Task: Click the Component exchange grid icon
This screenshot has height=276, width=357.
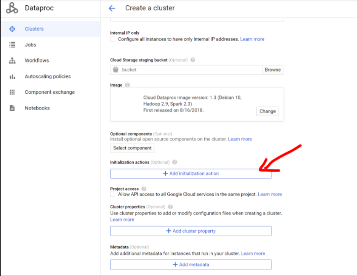Action: pyautogui.click(x=12, y=92)
